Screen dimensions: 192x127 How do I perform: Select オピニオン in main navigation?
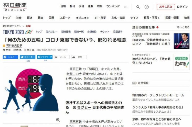[82, 18]
